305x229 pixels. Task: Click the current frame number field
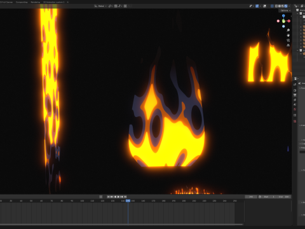pos(251,197)
